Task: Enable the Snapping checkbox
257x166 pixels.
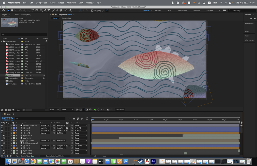Action: point(92,11)
